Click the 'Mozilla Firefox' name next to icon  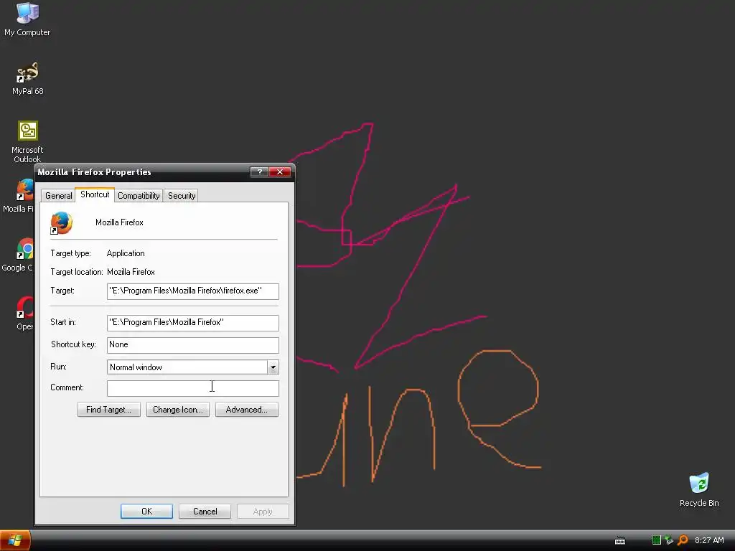tap(120, 222)
